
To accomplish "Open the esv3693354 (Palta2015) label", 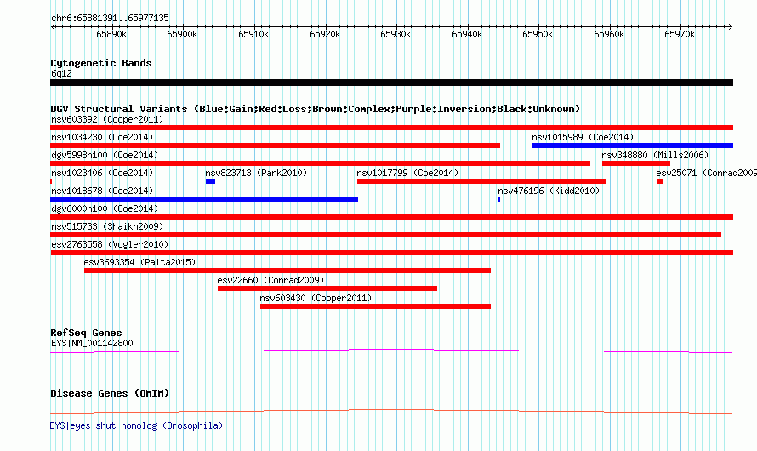I will (139, 262).
